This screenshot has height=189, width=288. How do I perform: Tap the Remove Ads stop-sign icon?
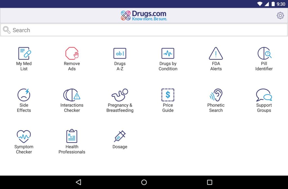pos(72,53)
